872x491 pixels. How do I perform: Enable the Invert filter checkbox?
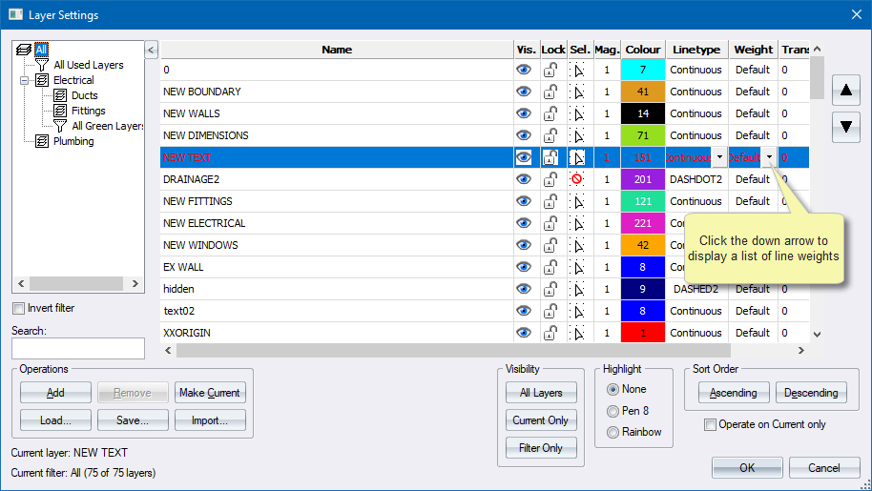pyautogui.click(x=19, y=309)
